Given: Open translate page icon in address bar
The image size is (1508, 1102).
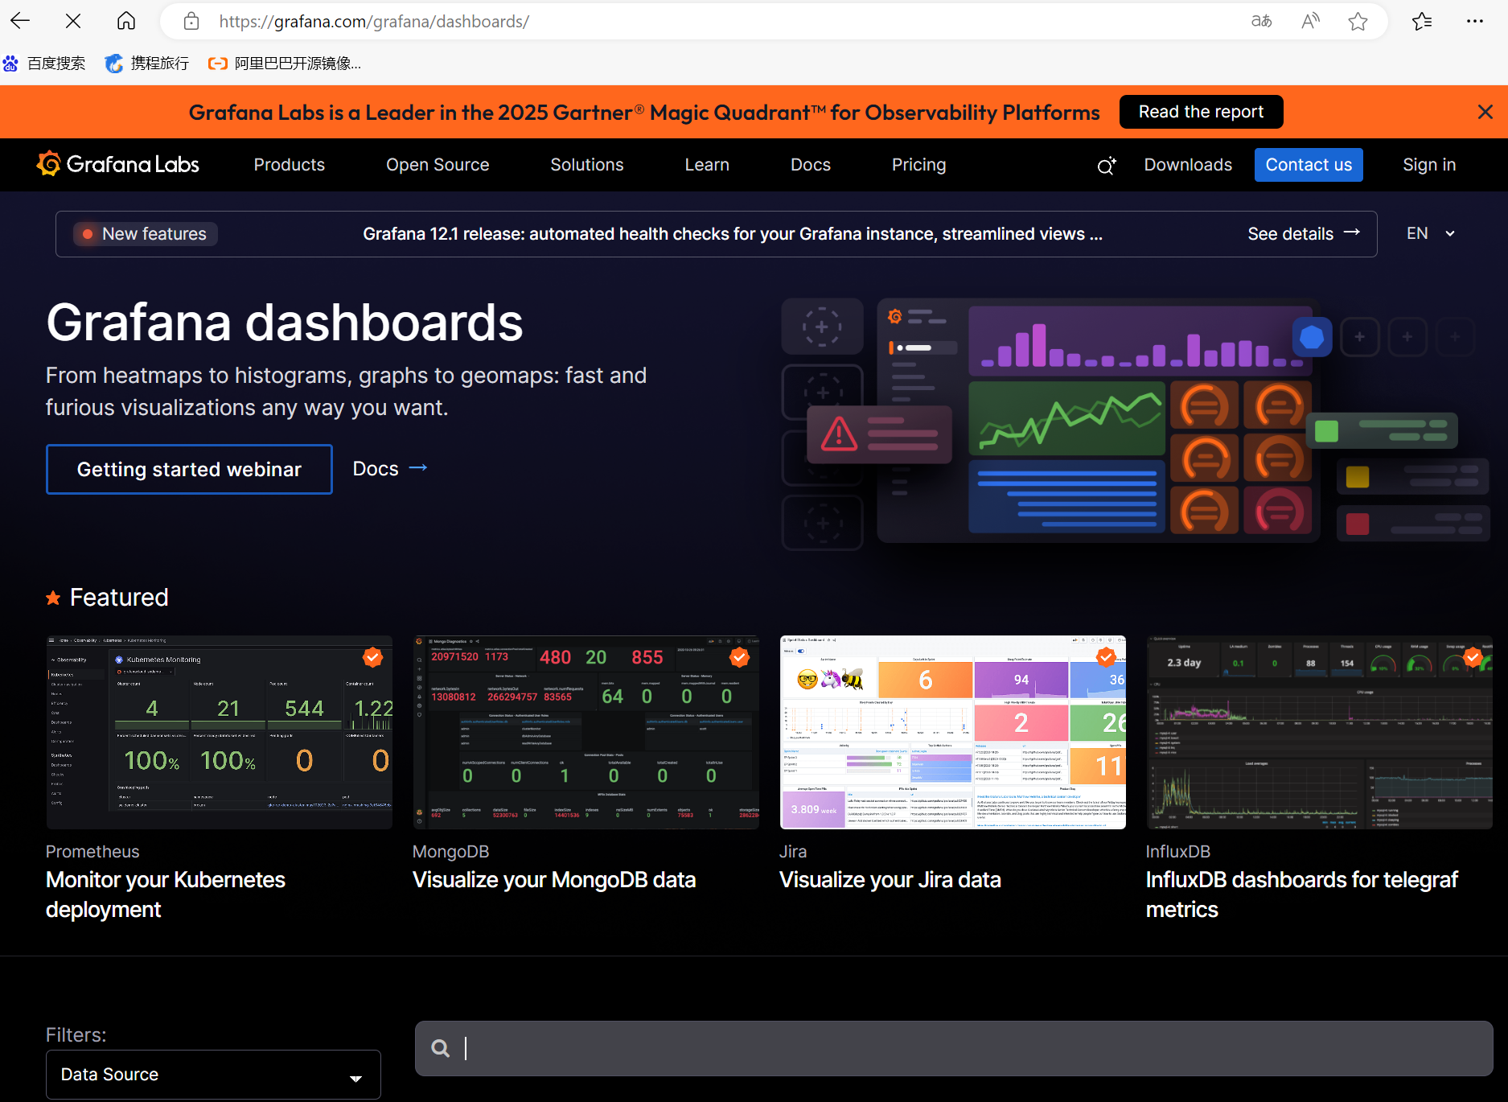Looking at the screenshot, I should [x=1261, y=22].
